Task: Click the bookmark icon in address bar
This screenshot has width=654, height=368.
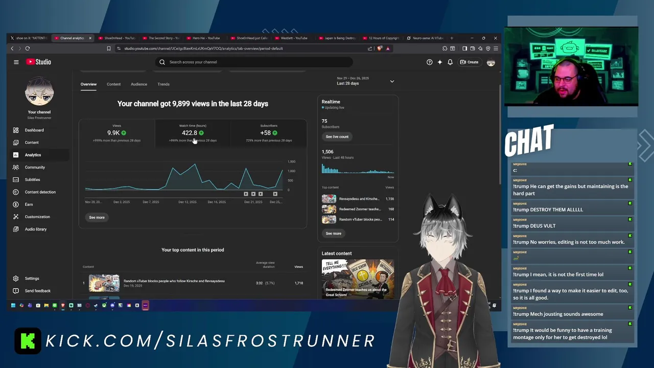Action: [x=109, y=49]
